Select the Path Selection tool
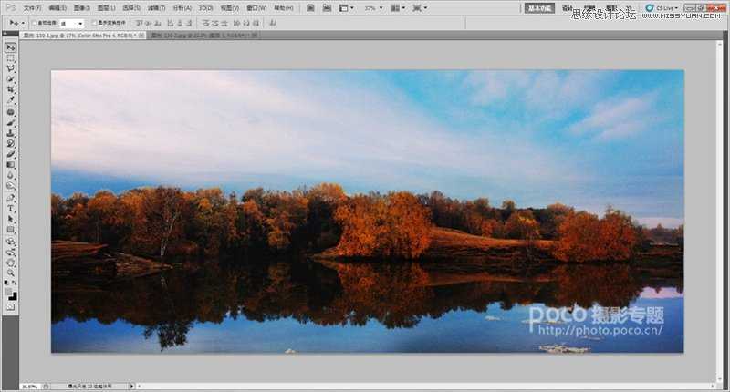This screenshot has width=730, height=392. click(10, 219)
